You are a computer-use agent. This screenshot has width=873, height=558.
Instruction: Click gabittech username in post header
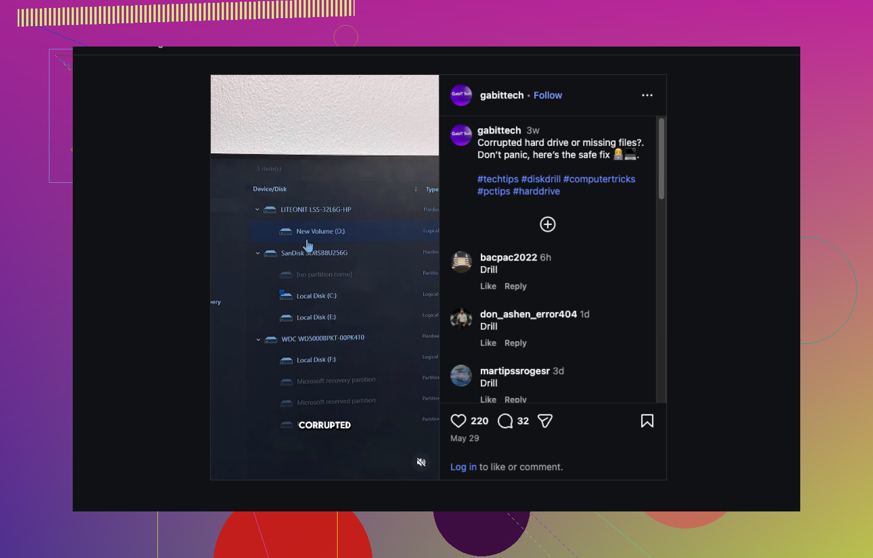(501, 95)
